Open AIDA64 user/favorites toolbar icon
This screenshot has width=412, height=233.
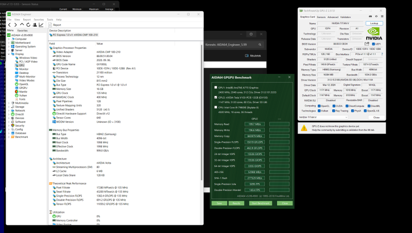(x=35, y=25)
